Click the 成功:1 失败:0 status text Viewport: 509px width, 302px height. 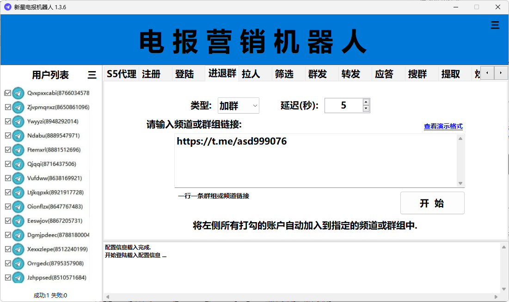click(x=50, y=295)
